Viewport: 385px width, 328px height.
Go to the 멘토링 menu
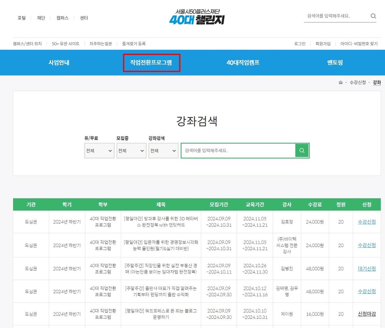335,63
